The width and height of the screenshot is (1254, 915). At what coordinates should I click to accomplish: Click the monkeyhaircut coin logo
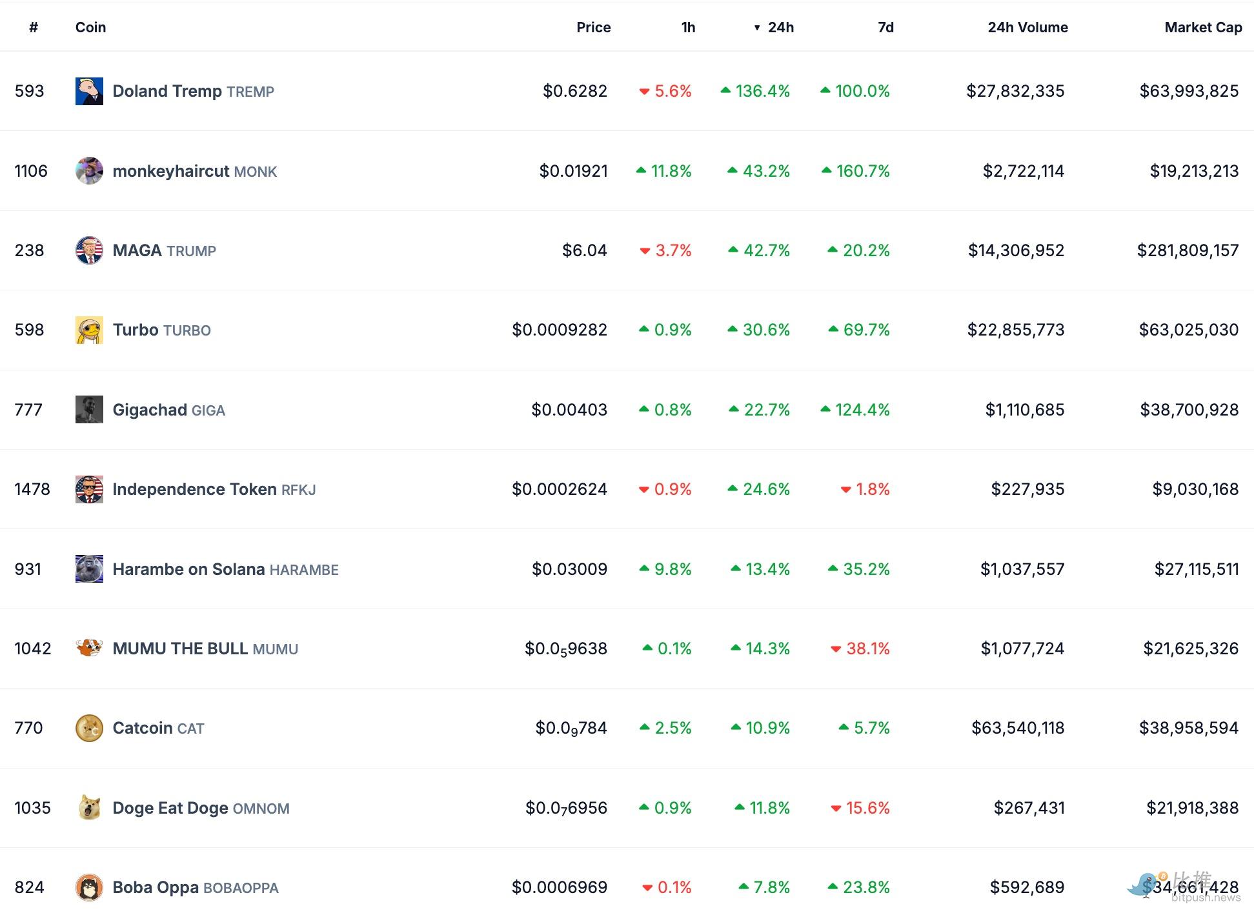tap(89, 171)
